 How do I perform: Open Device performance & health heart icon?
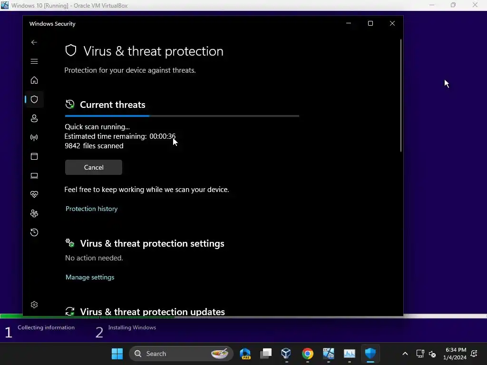click(34, 194)
